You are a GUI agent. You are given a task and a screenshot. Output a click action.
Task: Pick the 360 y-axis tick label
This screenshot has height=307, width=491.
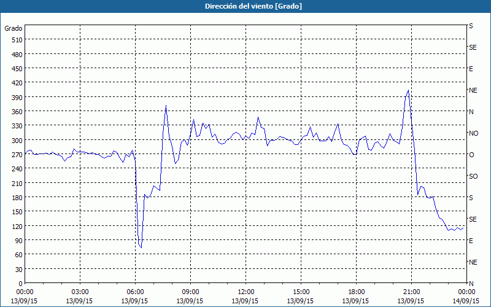(18, 112)
